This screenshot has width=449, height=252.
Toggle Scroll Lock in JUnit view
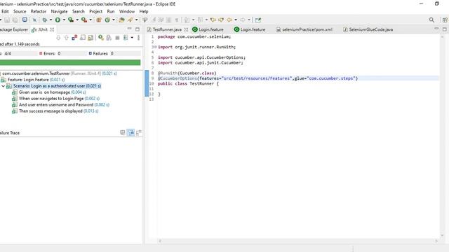[x=83, y=38]
